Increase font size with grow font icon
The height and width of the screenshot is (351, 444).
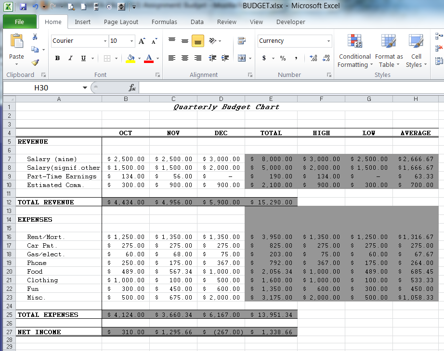[142, 41]
